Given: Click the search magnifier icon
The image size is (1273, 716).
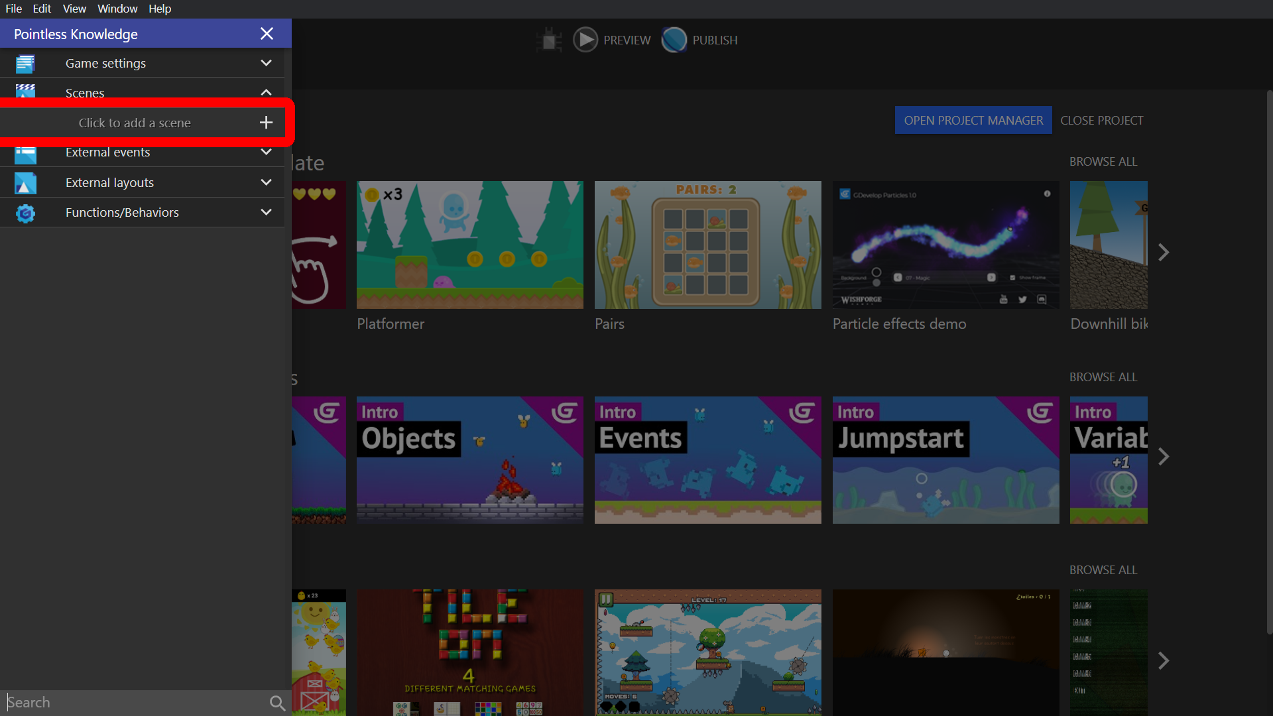Looking at the screenshot, I should pyautogui.click(x=277, y=703).
